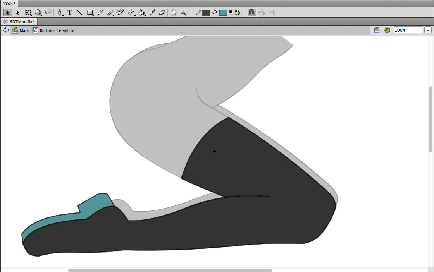Image resolution: width=434 pixels, height=272 pixels.
Task: Select the Text tool
Action: [70, 12]
